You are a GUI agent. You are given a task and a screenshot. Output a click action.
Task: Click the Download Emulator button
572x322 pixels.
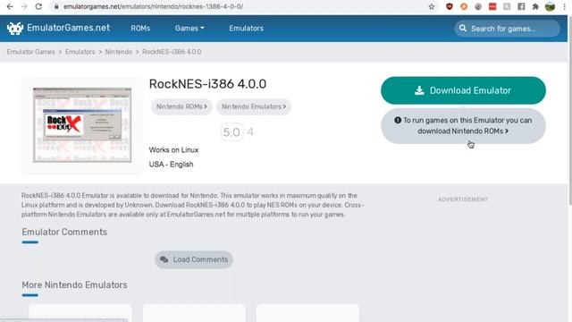tap(463, 90)
